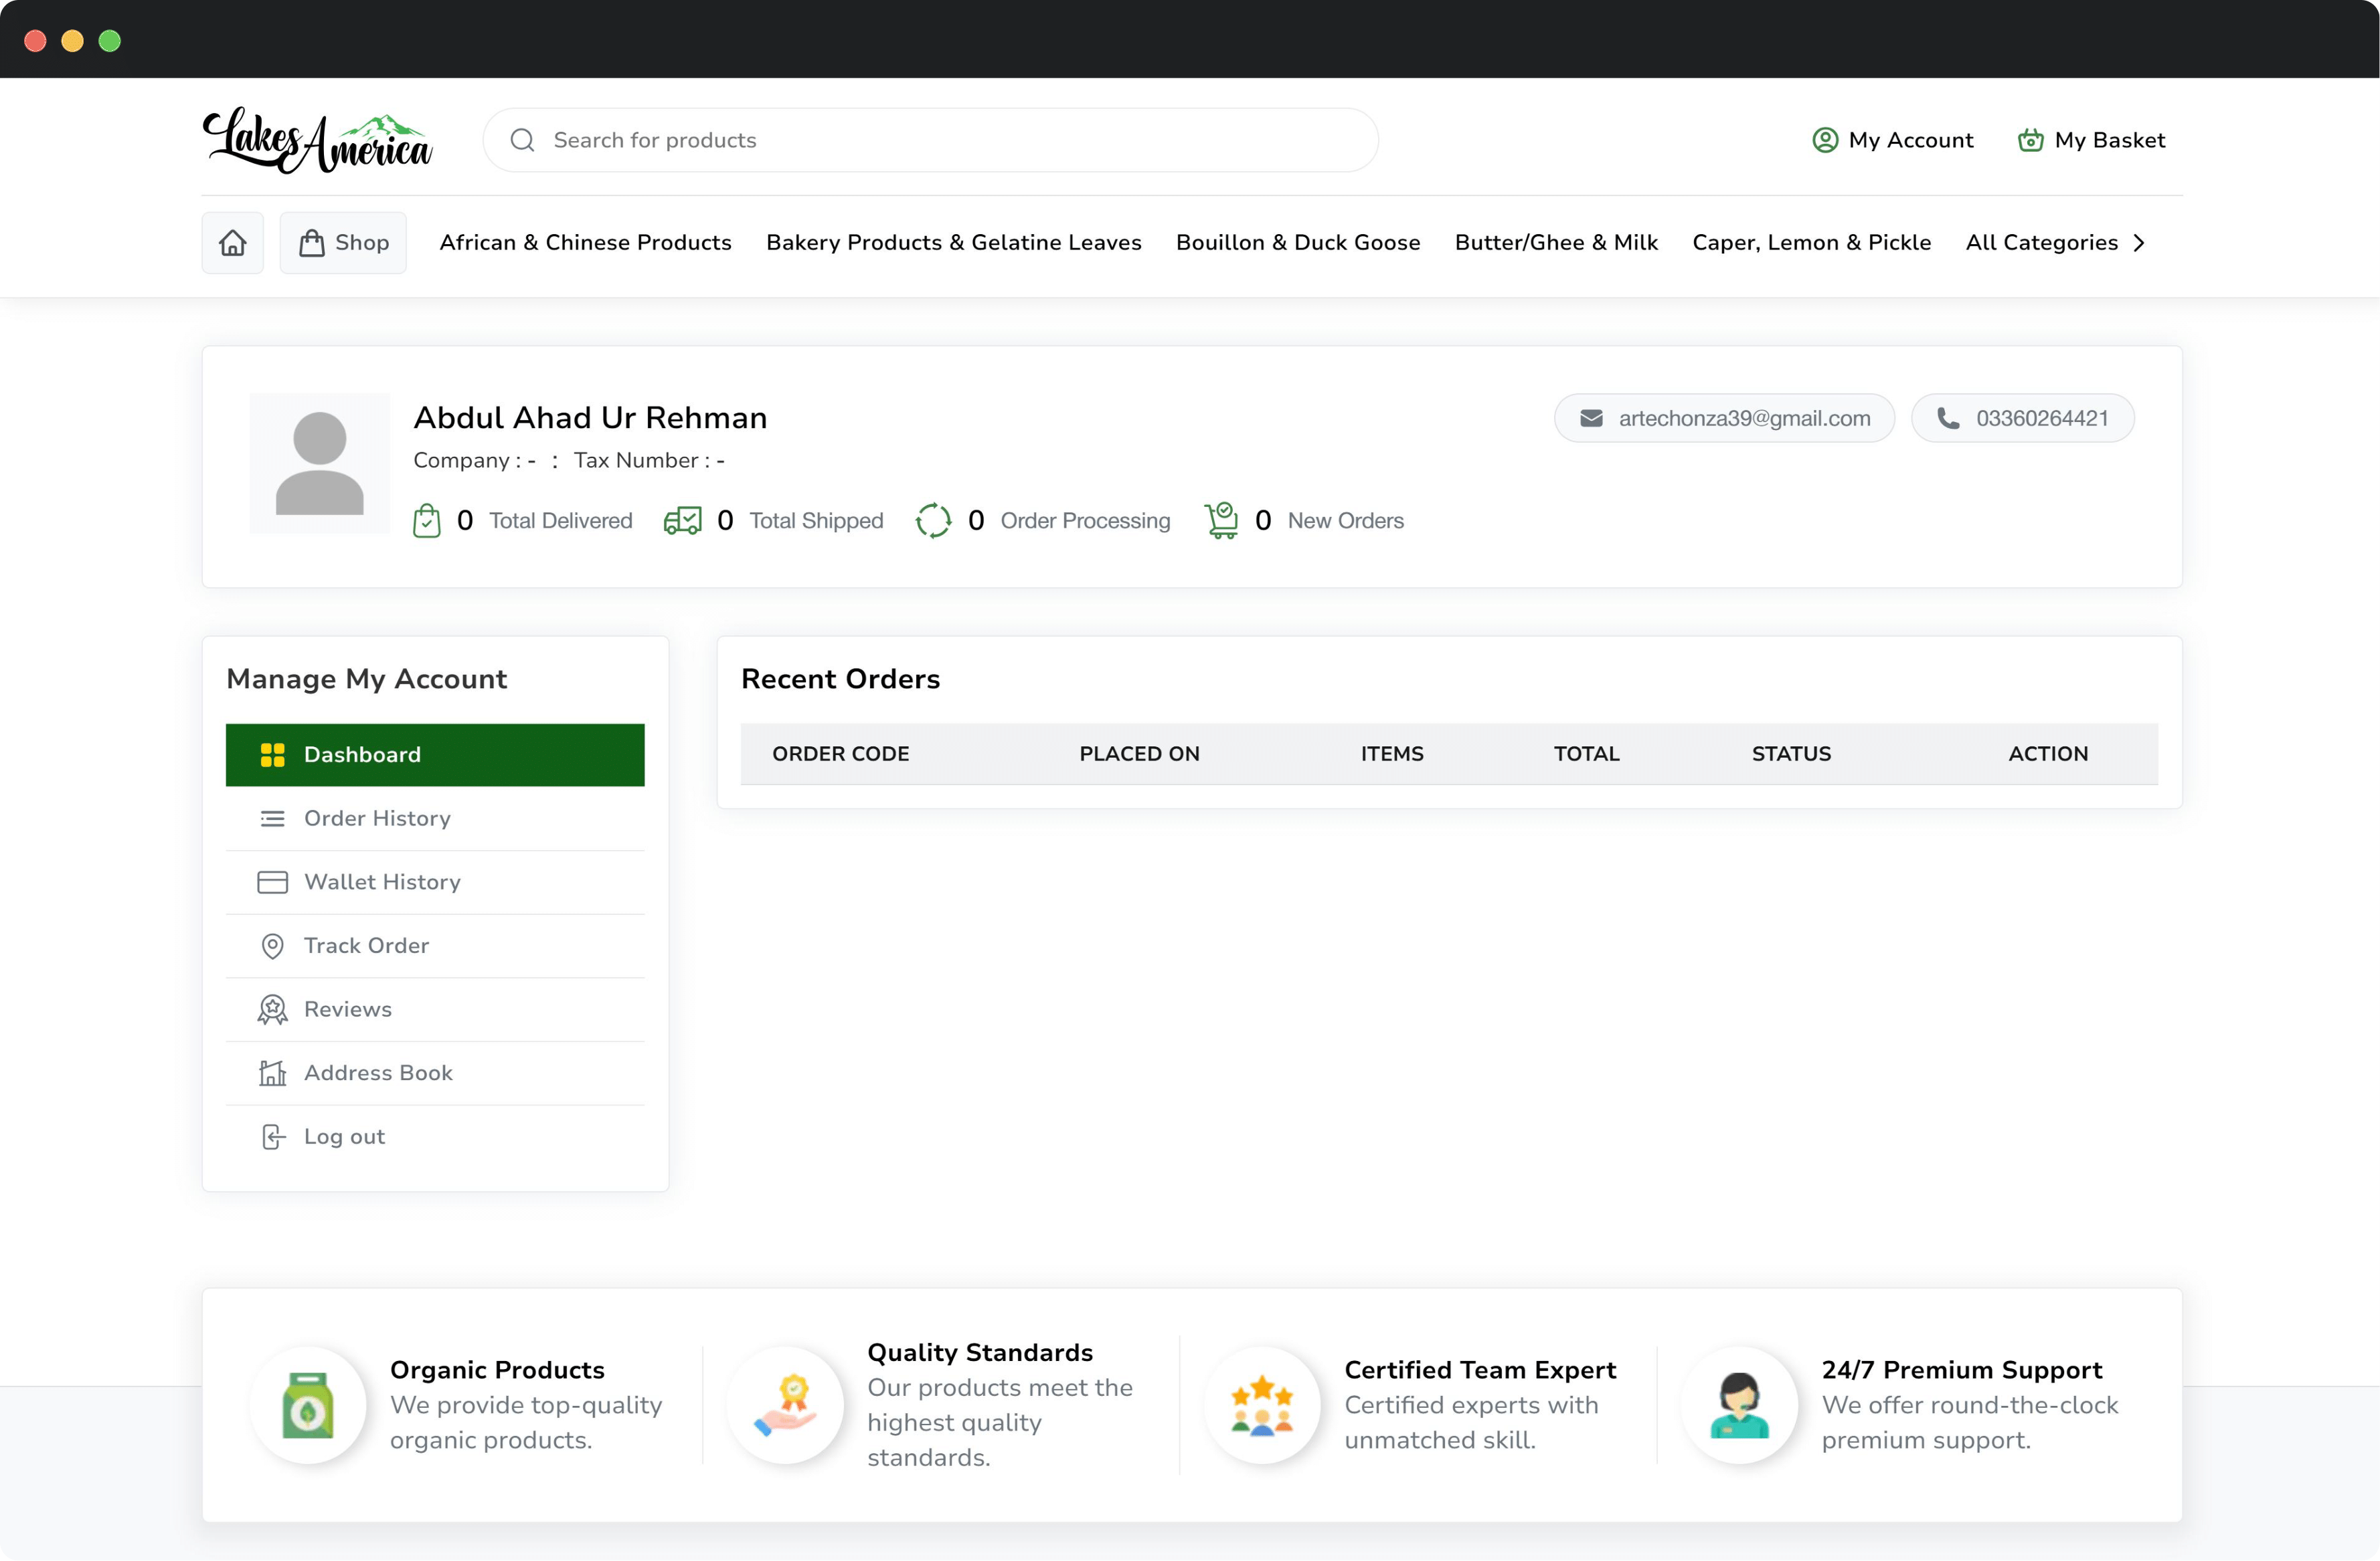
Task: Log out from account sidebar
Action: [x=343, y=1136]
